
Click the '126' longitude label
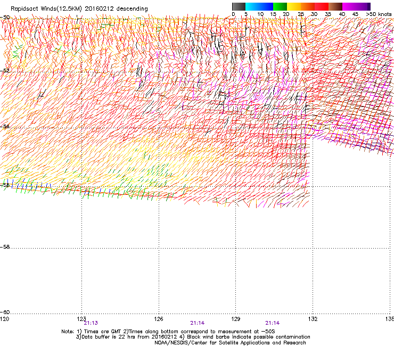(159, 319)
